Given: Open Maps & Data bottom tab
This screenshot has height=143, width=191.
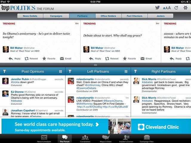Looking at the screenshot, I should [x=106, y=139].
